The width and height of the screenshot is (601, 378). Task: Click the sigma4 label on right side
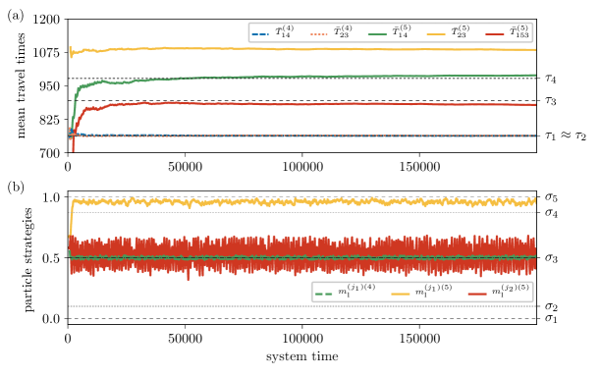[x=551, y=213]
